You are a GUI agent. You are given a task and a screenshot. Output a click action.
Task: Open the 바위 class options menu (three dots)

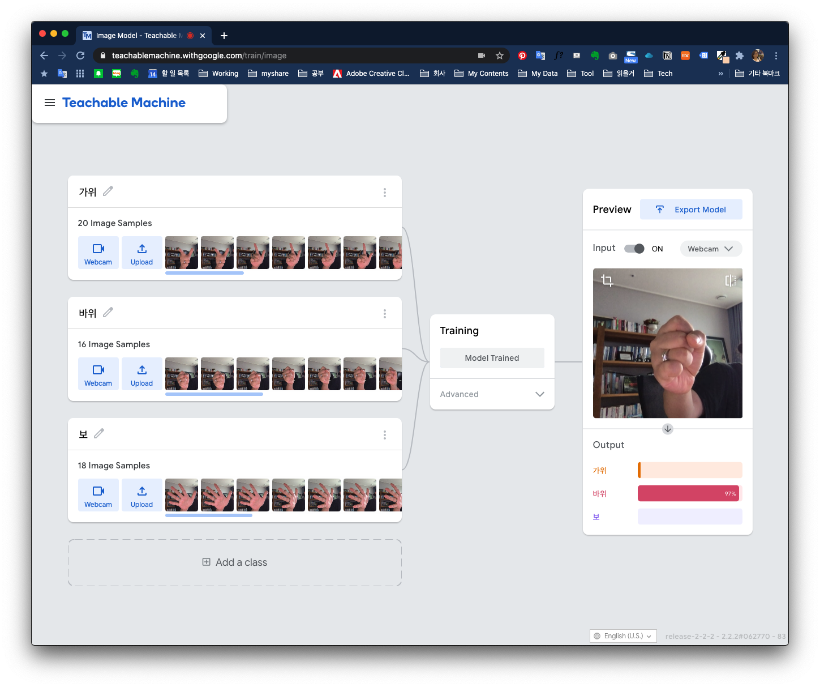click(x=385, y=314)
